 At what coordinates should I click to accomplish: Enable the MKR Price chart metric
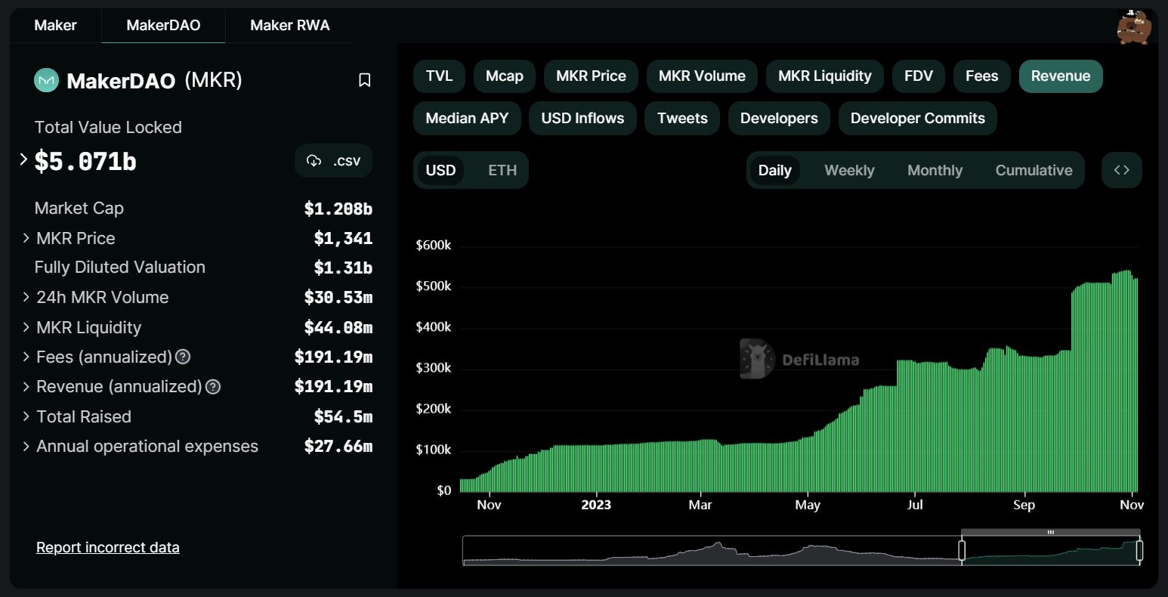tap(591, 76)
